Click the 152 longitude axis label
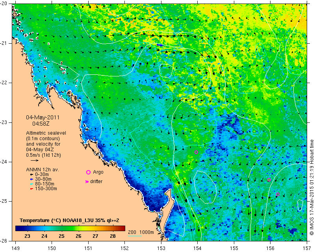Screen dimensions: 315x252 [125, 248]
